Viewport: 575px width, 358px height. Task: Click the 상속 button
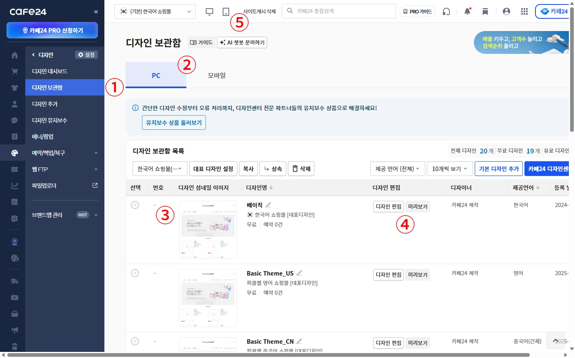coord(273,169)
